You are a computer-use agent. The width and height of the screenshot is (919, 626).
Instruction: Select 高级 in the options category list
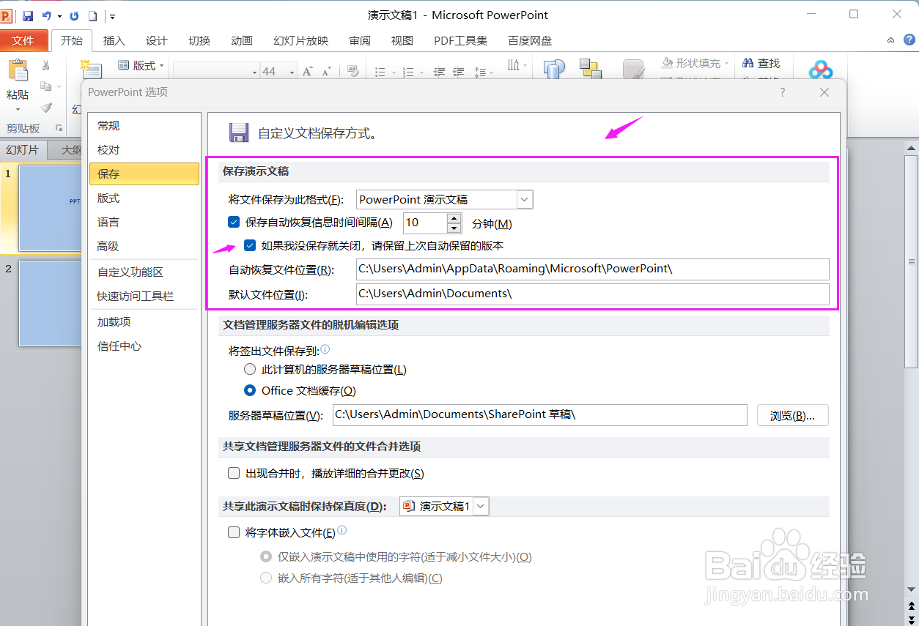pyautogui.click(x=145, y=247)
